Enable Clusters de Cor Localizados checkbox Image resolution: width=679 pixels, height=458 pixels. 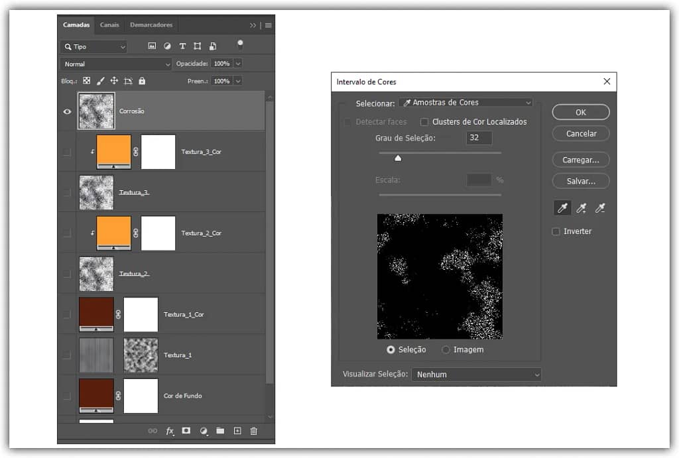[424, 122]
